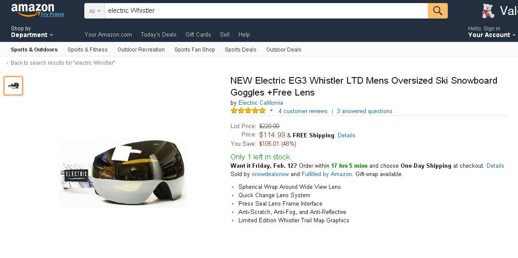Open Today's Deals menu item

click(159, 35)
